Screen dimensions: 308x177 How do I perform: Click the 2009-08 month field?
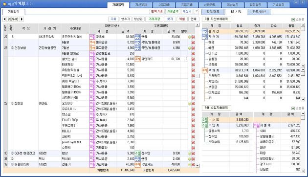[13, 19]
